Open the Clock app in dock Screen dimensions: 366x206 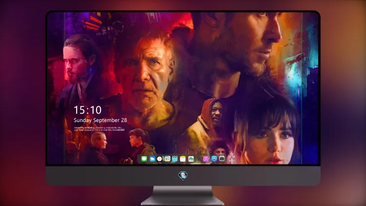coord(160,159)
